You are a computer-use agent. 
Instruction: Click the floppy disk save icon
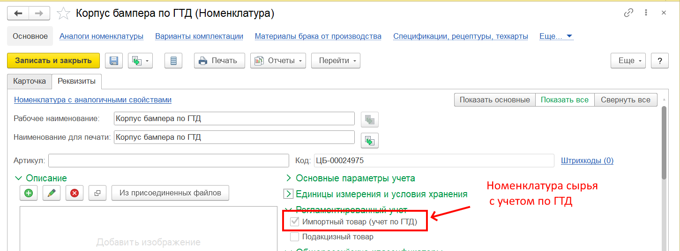pyautogui.click(x=114, y=61)
